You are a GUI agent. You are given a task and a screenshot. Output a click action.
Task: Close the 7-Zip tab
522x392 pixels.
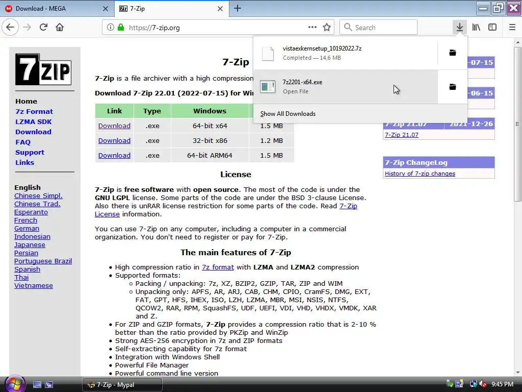pos(220,9)
